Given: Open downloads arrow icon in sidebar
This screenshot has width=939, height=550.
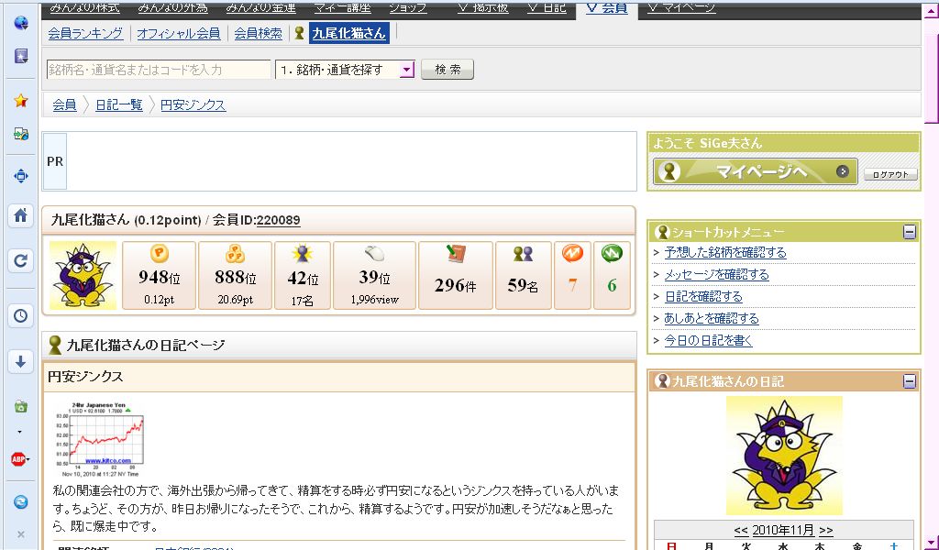Looking at the screenshot, I should tap(20, 362).
